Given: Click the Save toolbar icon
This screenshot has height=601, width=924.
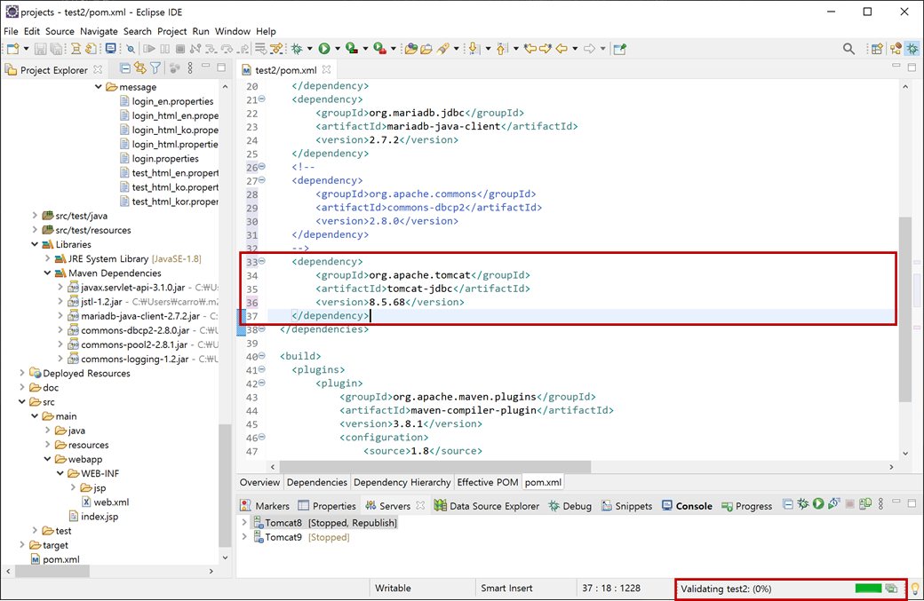Looking at the screenshot, I should coord(40,49).
